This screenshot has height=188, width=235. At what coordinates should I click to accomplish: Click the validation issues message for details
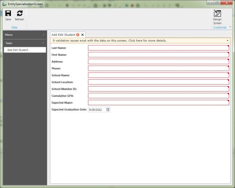pos(110,40)
